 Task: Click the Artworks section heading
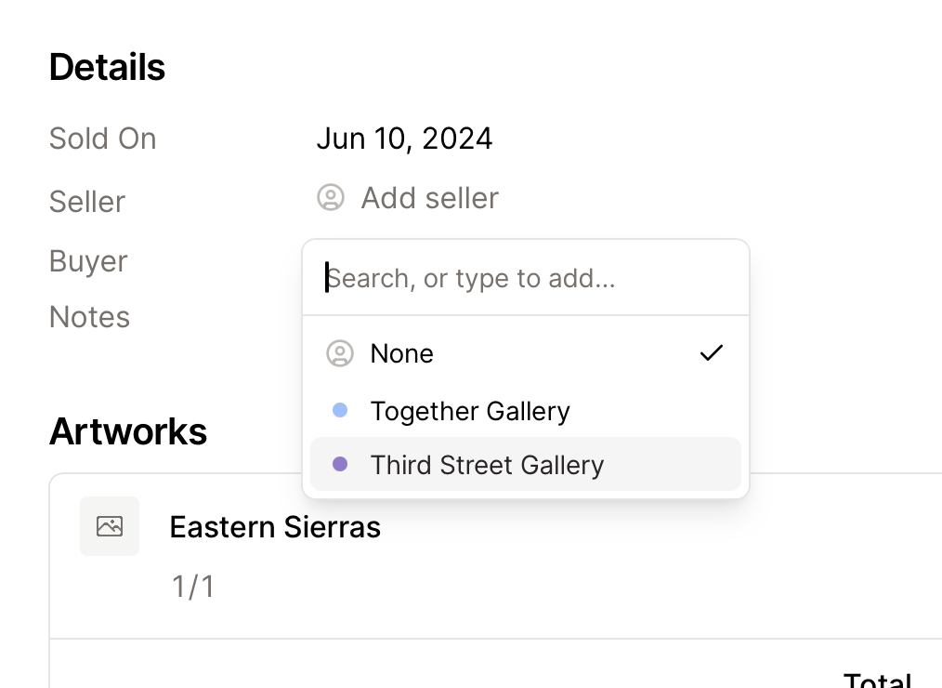tap(128, 431)
